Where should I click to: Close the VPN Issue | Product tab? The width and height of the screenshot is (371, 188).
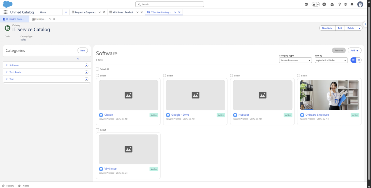pos(142,12)
